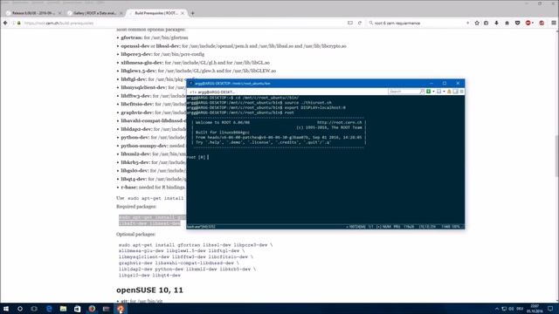559x314 pixels.
Task: Click the browser page vertical scrollbar
Action: 556,156
